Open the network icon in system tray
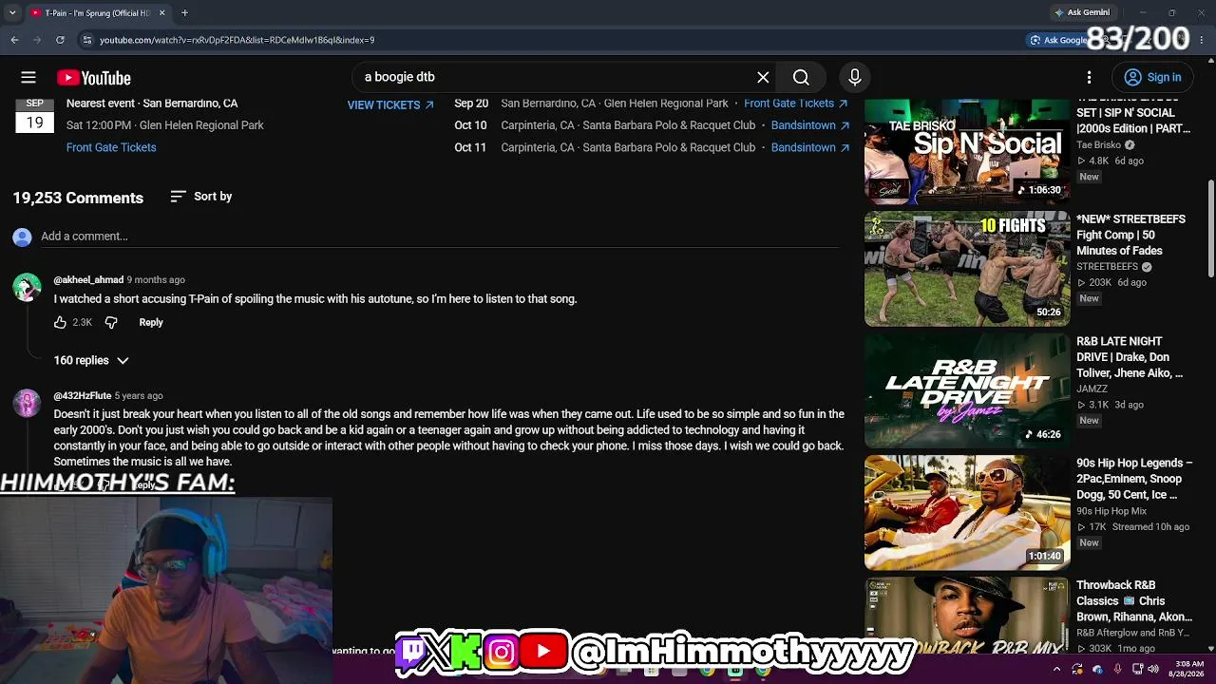Screen dimensions: 1216x684 pyautogui.click(x=1137, y=669)
